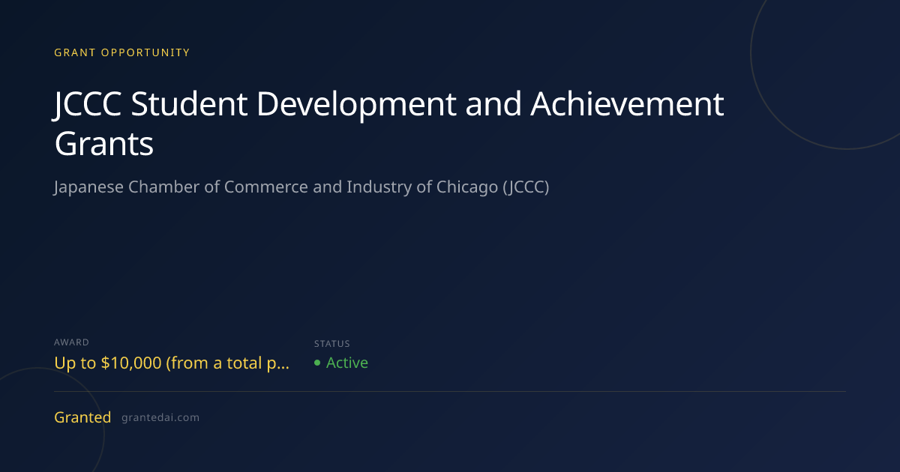Click Japanese Chamber of Commerce and Industry of Chicago text

point(301,187)
